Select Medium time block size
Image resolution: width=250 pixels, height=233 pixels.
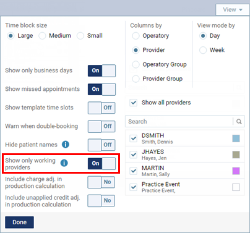pyautogui.click(x=42, y=36)
